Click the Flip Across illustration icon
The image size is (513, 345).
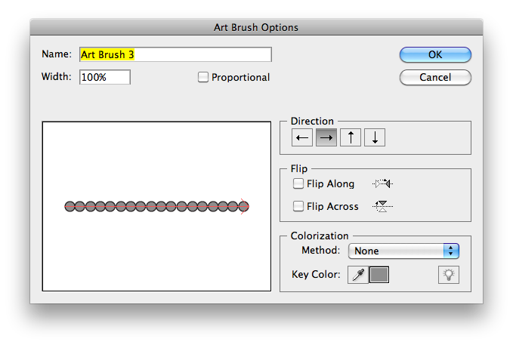(384, 206)
